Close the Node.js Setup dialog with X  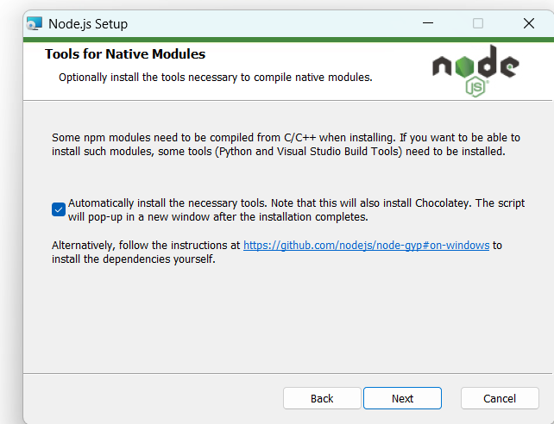coord(529,23)
